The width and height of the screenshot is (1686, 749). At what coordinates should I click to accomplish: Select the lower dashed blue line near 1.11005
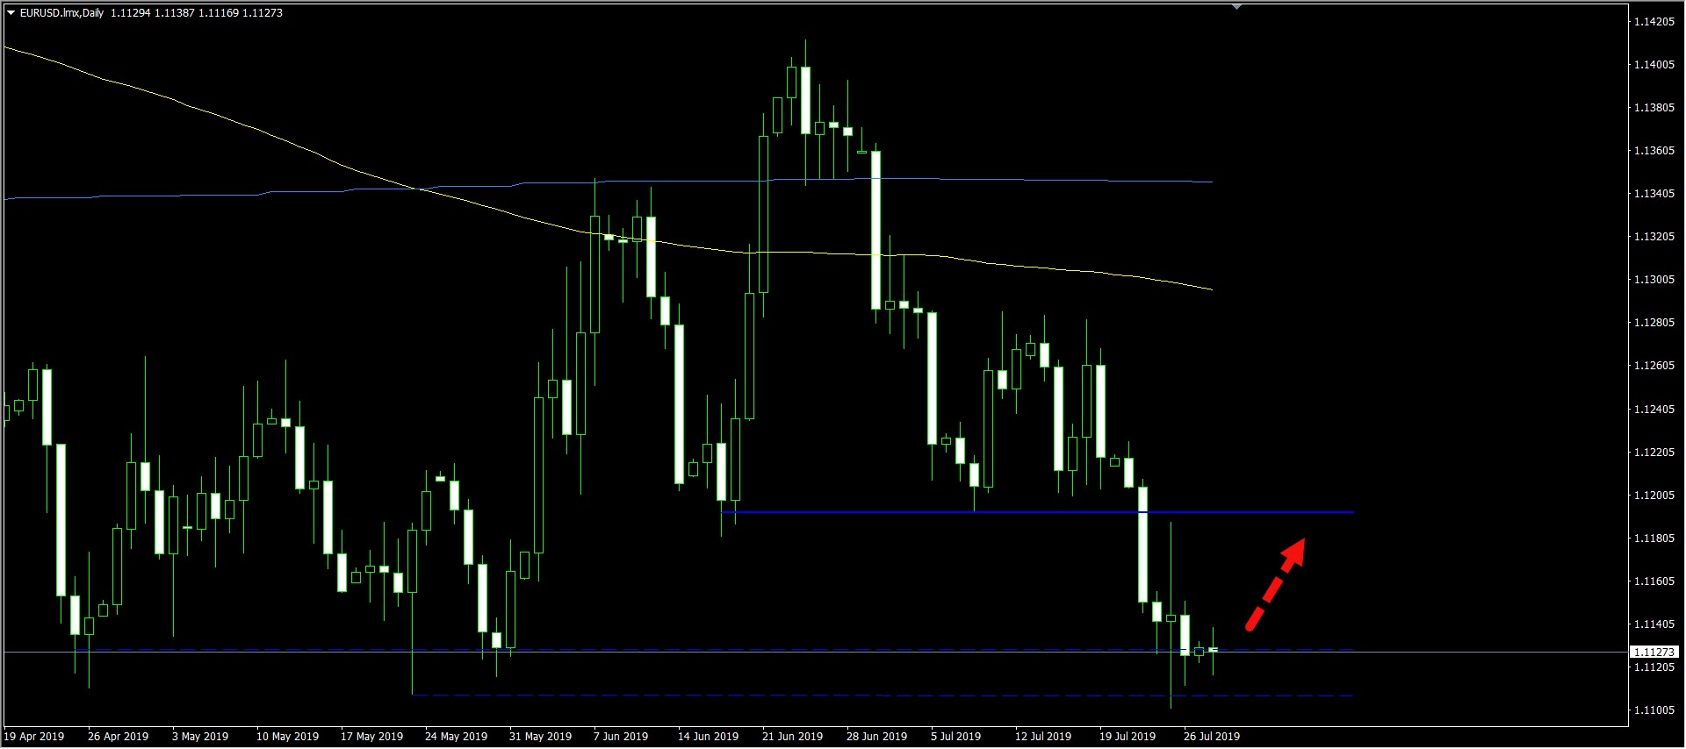click(882, 695)
